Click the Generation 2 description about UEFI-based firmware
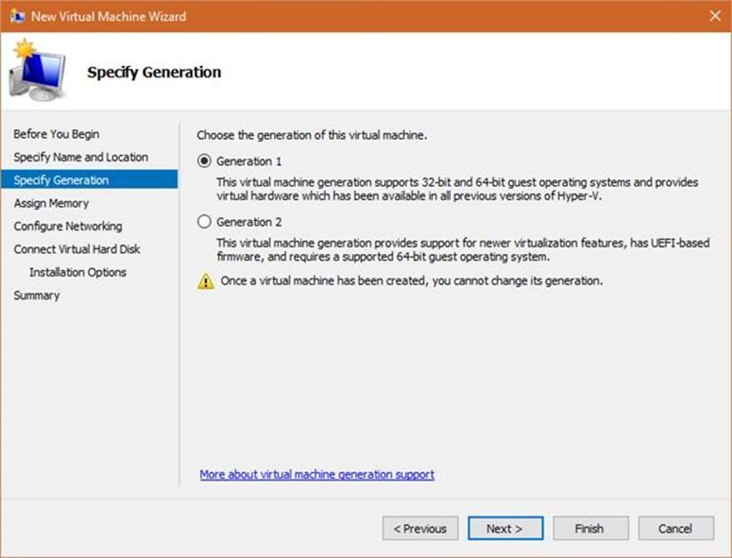This screenshot has width=732, height=558. [x=463, y=249]
